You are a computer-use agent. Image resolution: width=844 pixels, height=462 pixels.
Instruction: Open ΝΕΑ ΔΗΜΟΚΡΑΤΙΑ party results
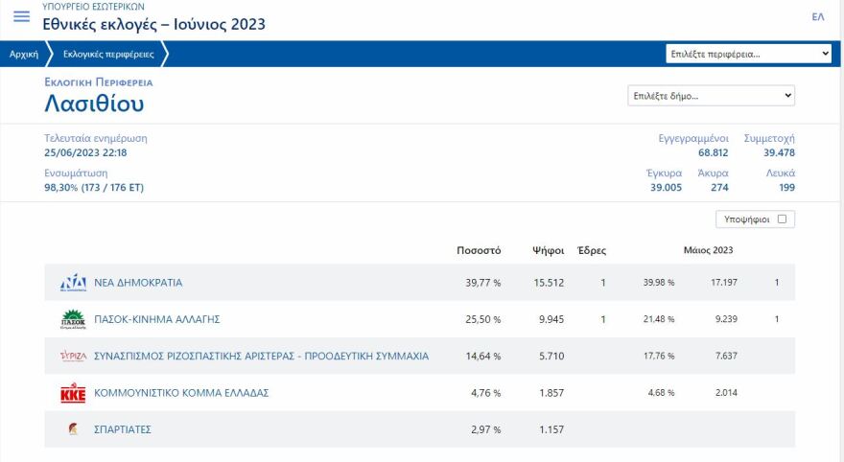coord(138,283)
